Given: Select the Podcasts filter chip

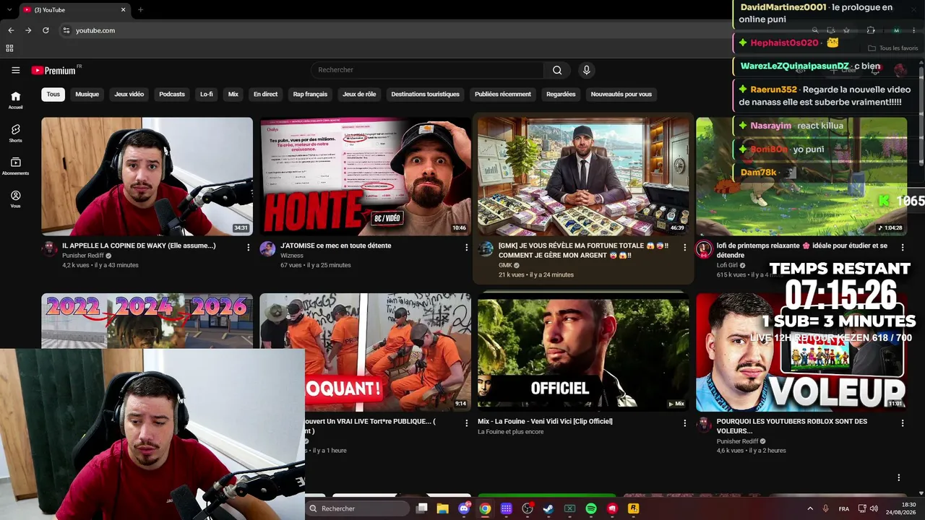Looking at the screenshot, I should coord(172,94).
